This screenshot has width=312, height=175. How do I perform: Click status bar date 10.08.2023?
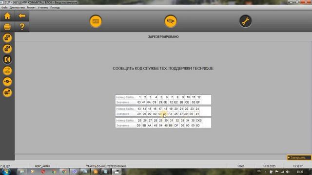click(269, 166)
